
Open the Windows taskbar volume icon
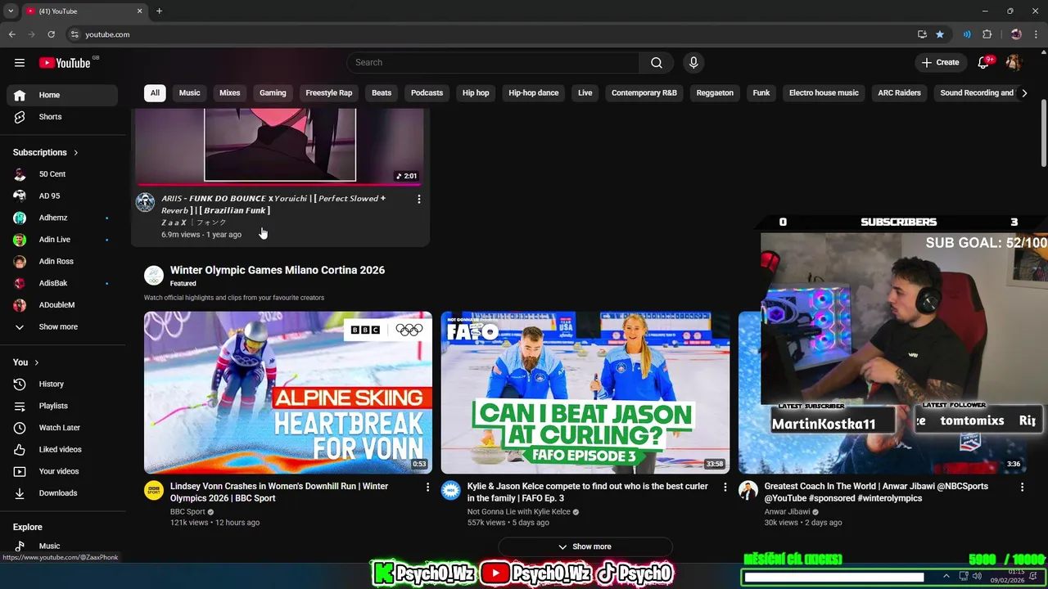coord(977,577)
